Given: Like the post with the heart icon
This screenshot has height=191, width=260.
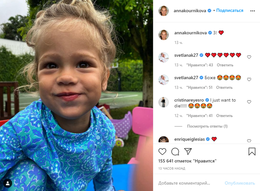Looking at the screenshot, I should coord(162,151).
